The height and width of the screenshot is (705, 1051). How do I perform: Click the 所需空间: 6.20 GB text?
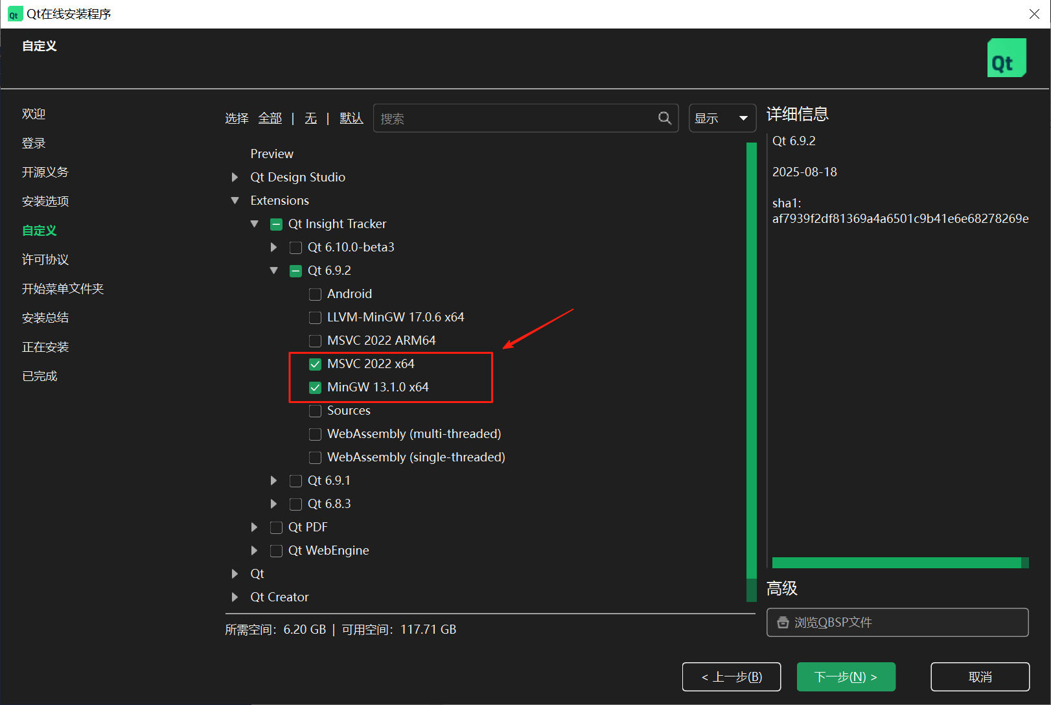pos(275,629)
